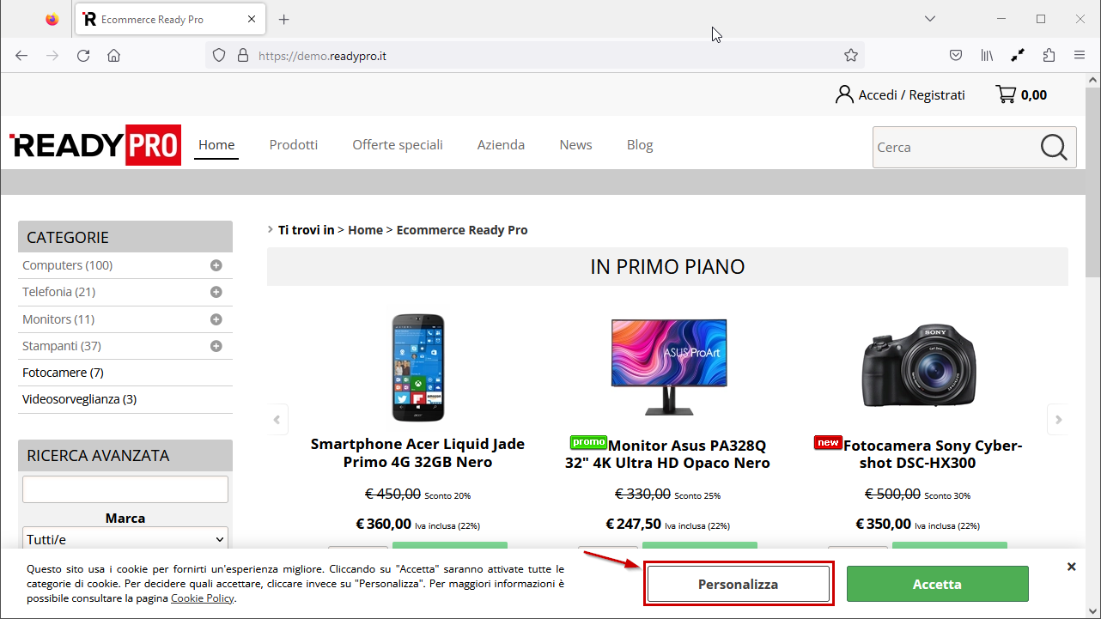The height and width of the screenshot is (619, 1101).
Task: Open the Prodotti menu
Action: pyautogui.click(x=294, y=145)
